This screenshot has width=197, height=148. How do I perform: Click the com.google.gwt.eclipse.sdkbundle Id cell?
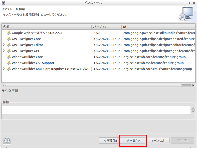coord(159,33)
